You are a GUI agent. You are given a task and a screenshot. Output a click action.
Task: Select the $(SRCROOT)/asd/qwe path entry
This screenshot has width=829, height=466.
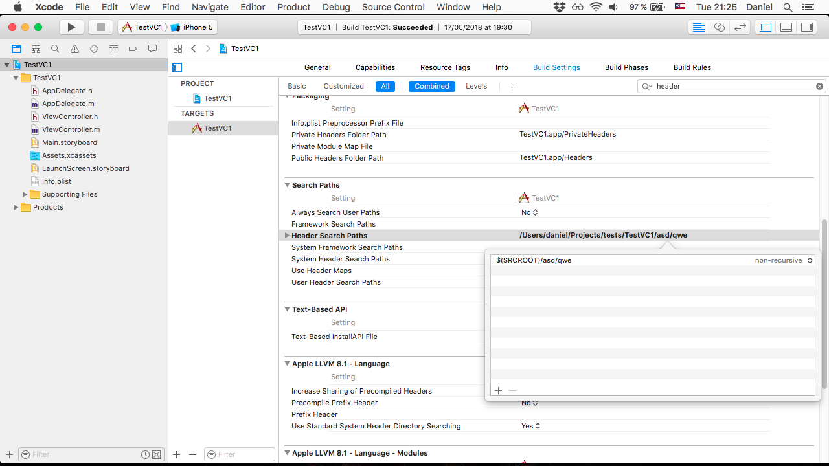coord(534,260)
